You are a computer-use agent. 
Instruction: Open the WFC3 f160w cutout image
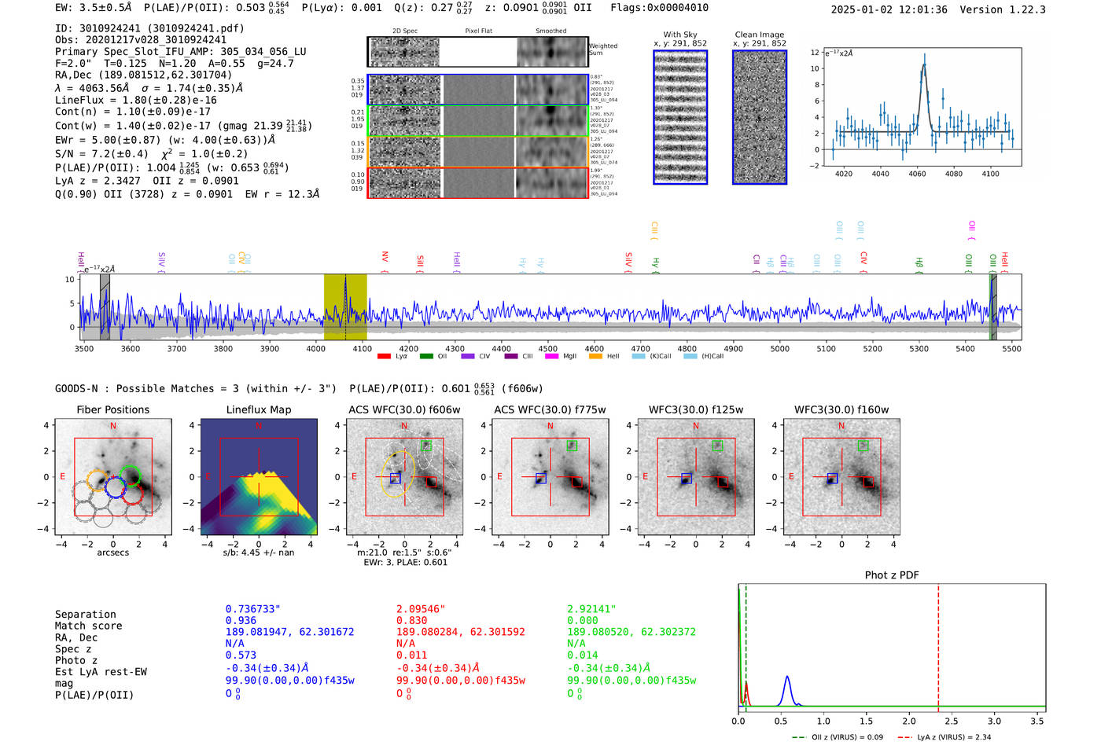click(841, 476)
